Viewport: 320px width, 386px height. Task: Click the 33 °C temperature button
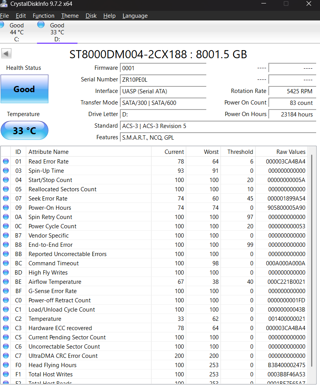point(24,131)
